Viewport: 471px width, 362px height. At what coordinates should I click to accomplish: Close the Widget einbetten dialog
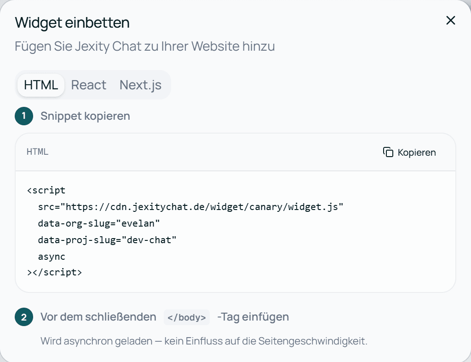pos(451,20)
